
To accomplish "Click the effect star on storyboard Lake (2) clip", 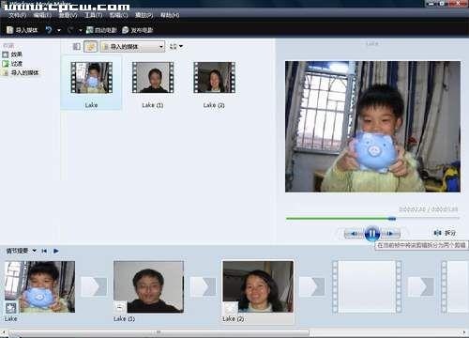I will coord(230,307).
